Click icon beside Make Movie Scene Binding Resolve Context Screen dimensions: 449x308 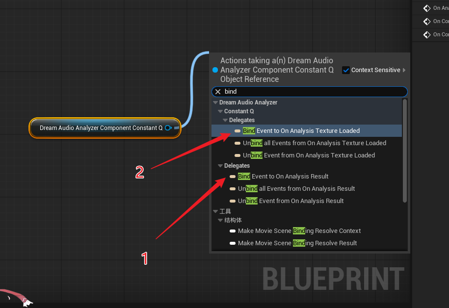point(233,231)
